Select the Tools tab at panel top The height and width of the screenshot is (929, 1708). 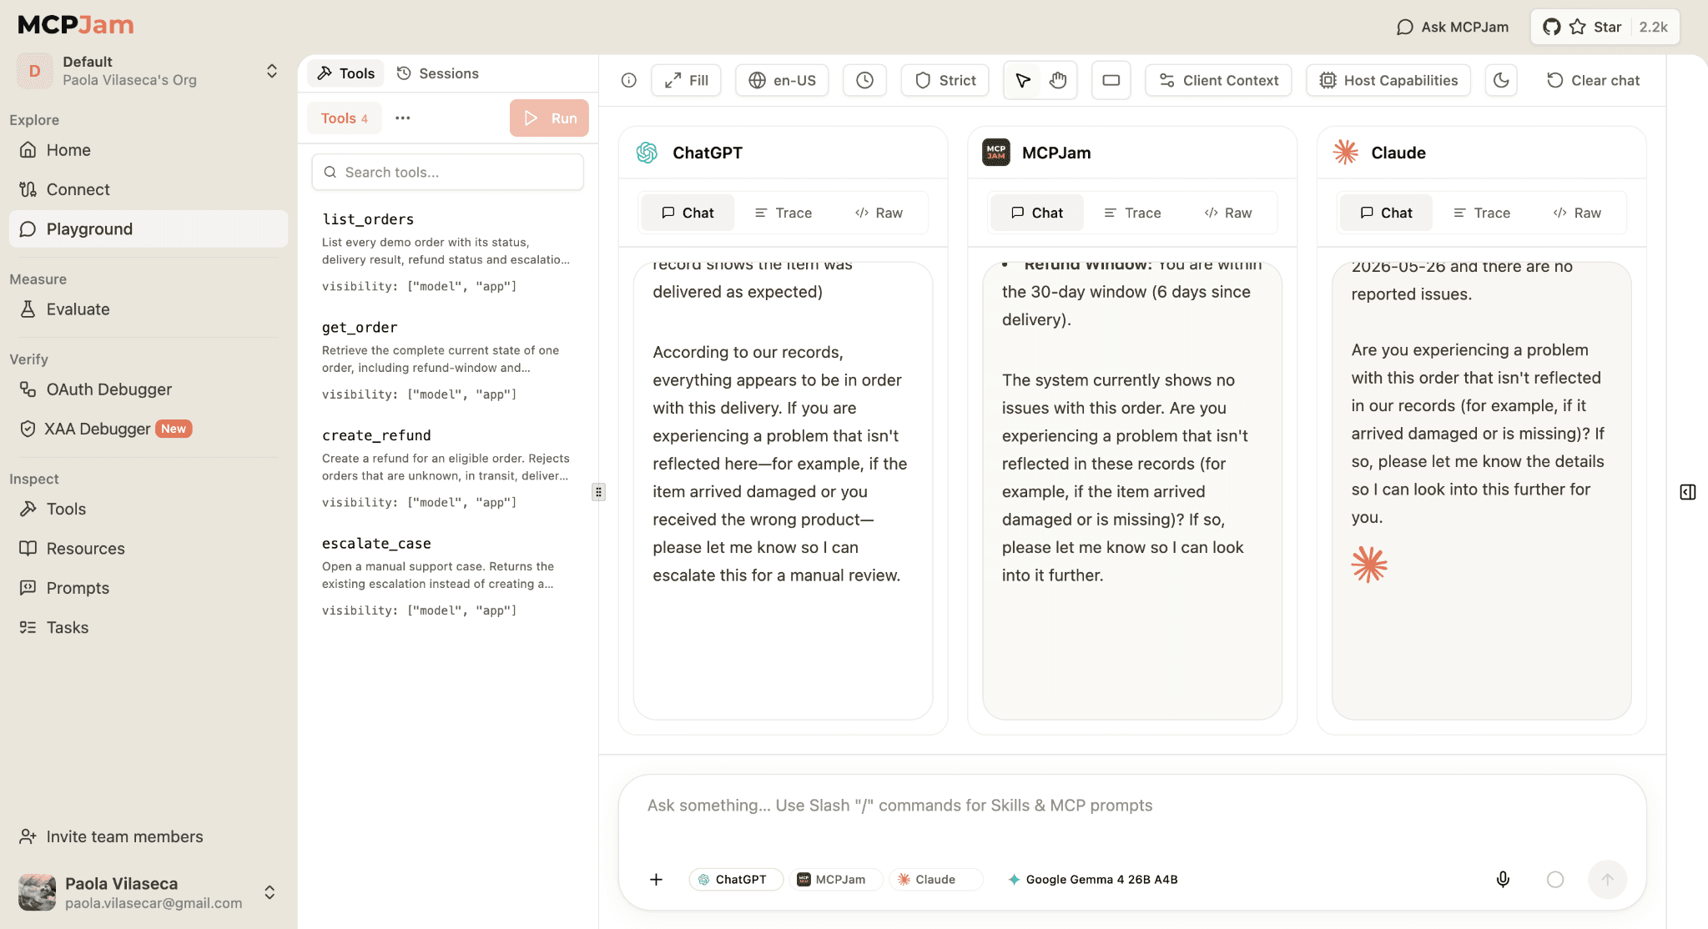346,73
